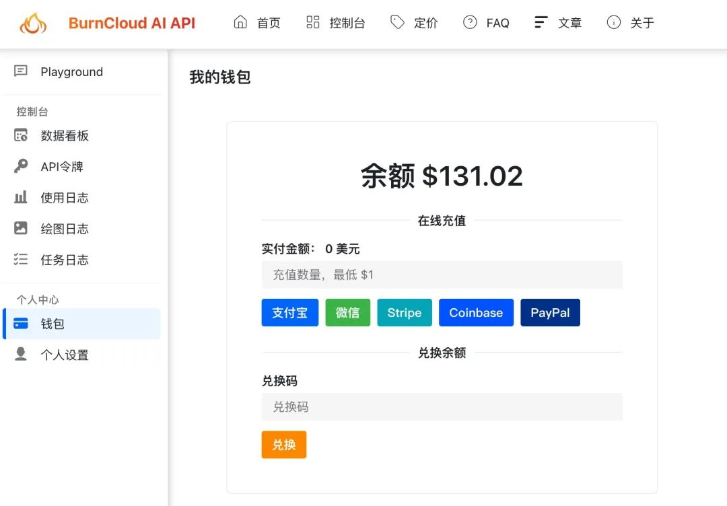Click the article lines icon beside 文章
The height and width of the screenshot is (506, 727).
[x=541, y=22]
